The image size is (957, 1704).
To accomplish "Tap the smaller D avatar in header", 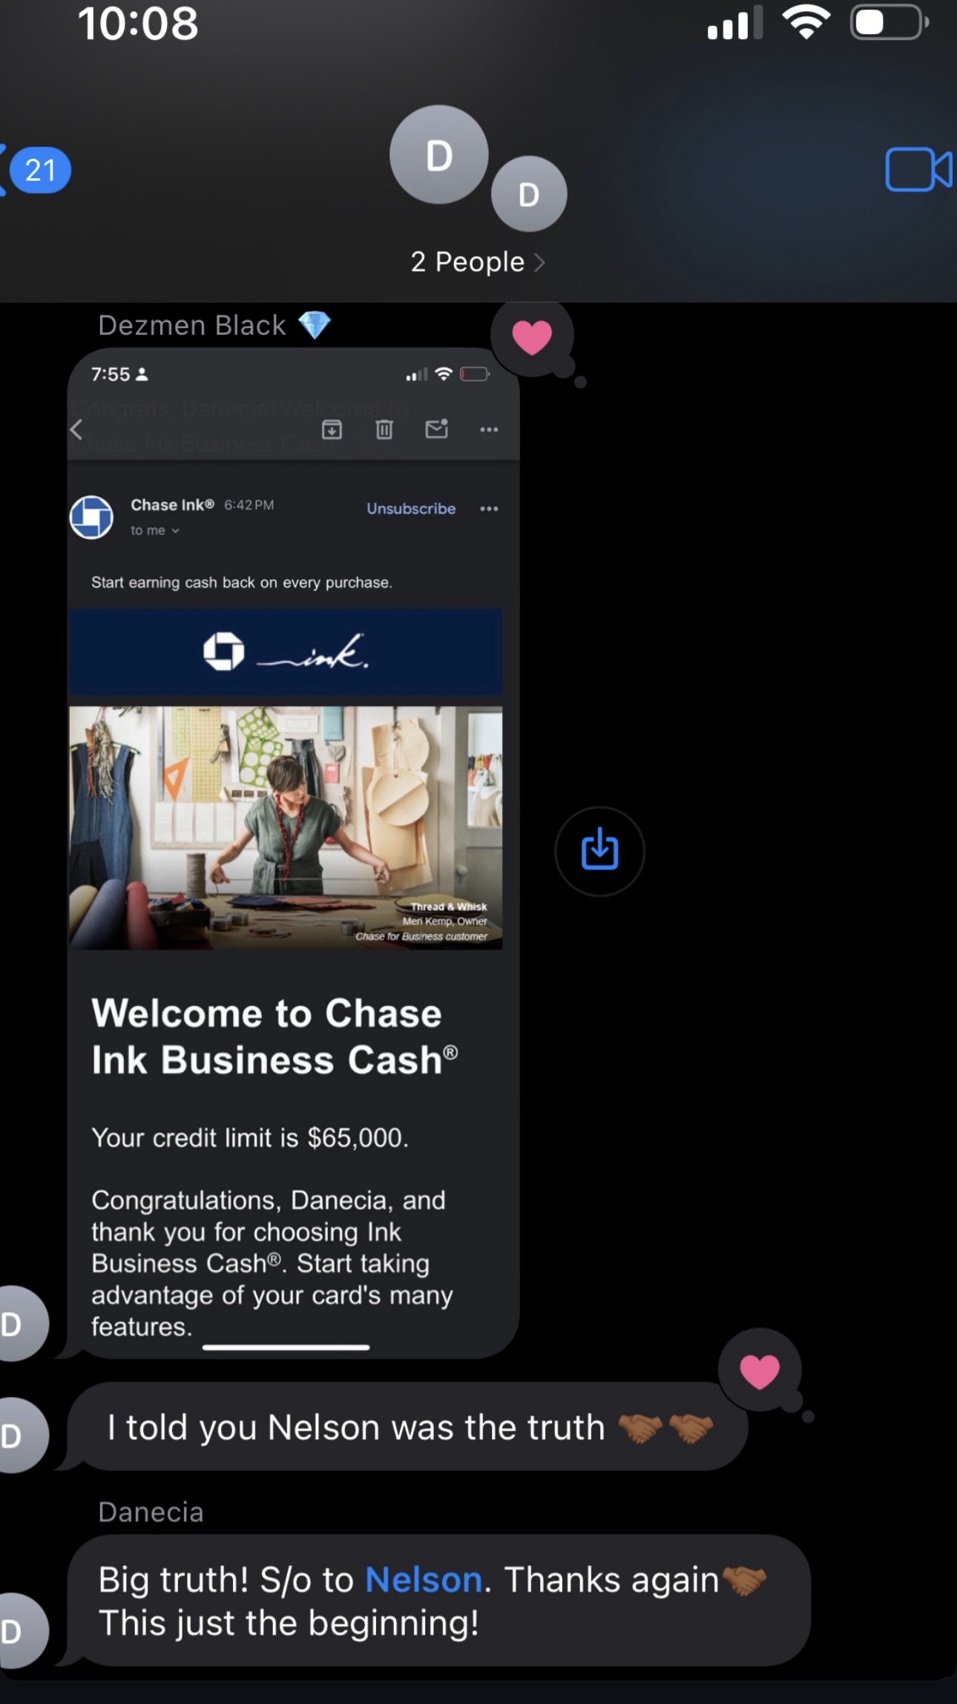I will [529, 194].
